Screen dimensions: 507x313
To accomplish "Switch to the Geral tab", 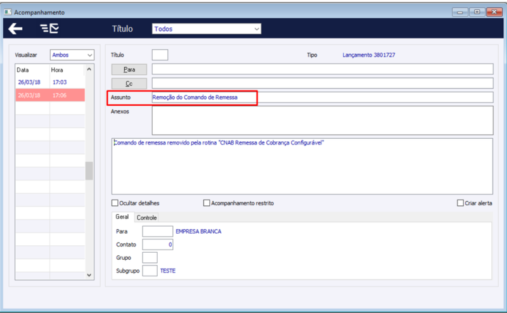I will (122, 217).
